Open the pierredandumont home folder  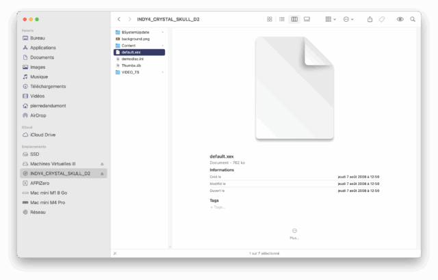pos(64,106)
